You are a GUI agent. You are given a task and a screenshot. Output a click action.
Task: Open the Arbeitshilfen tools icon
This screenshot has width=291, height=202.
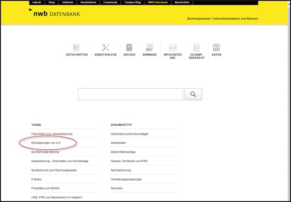click(x=105, y=48)
